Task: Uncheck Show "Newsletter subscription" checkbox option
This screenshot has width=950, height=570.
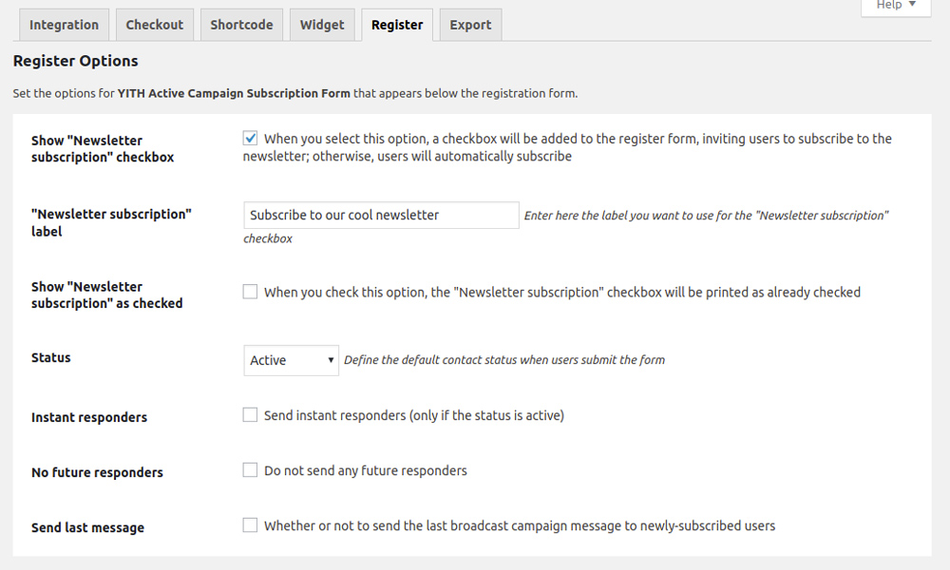Action: 250,138
